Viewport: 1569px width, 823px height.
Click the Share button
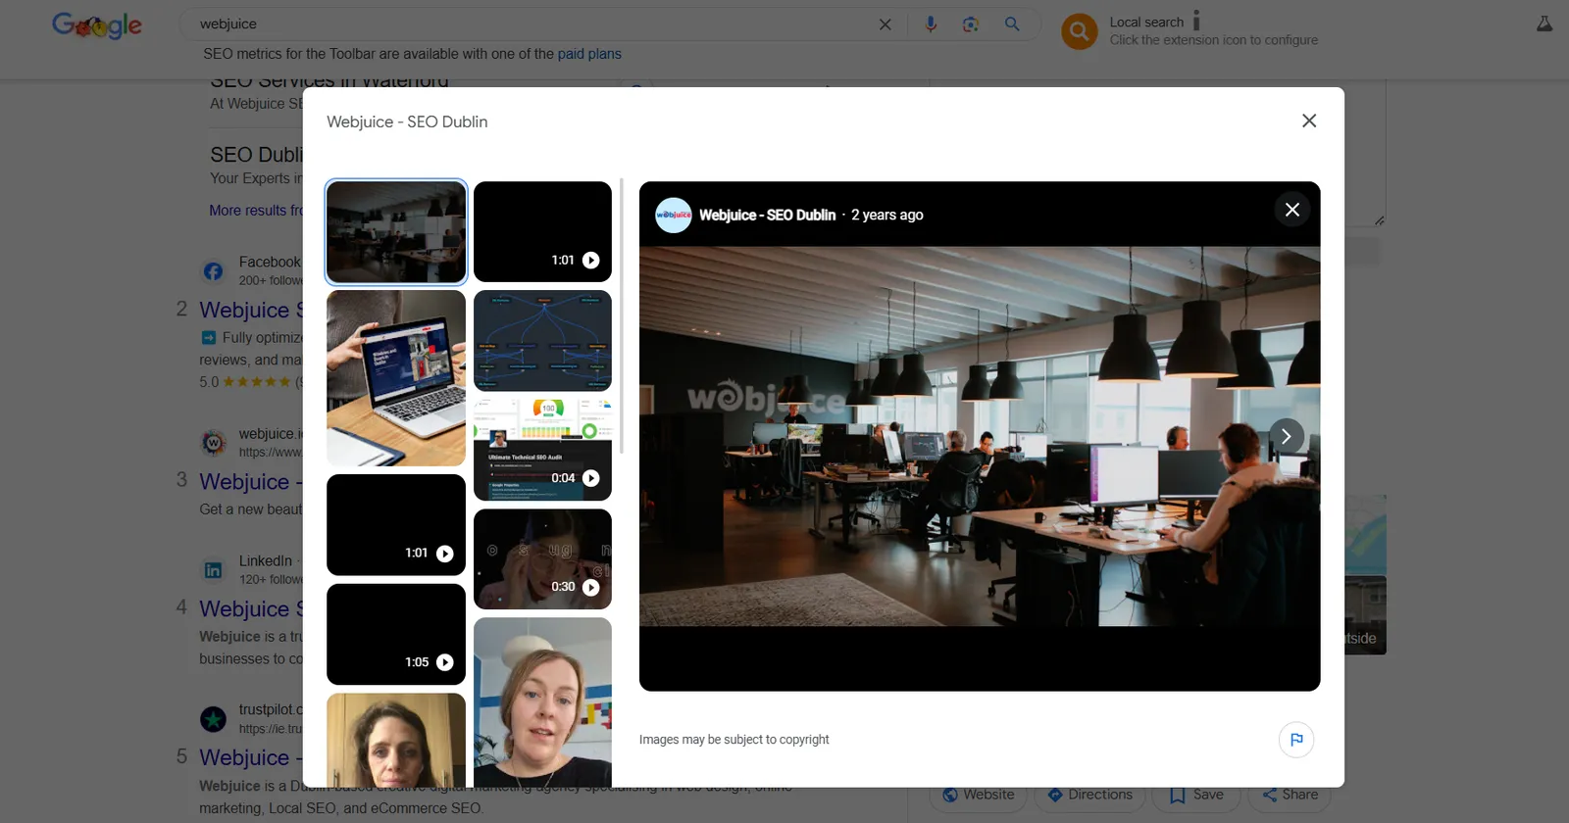pyautogui.click(x=1290, y=795)
